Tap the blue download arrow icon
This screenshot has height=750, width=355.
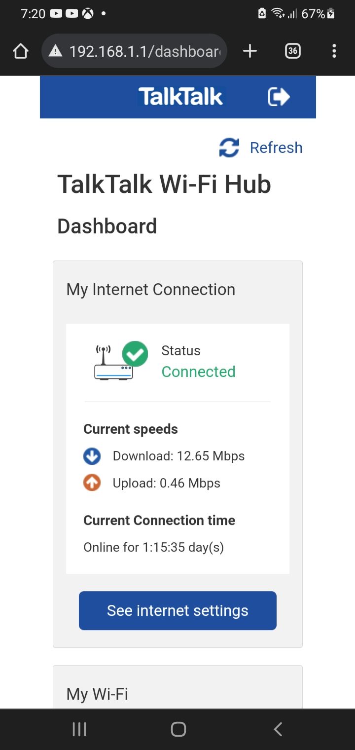coord(92,456)
